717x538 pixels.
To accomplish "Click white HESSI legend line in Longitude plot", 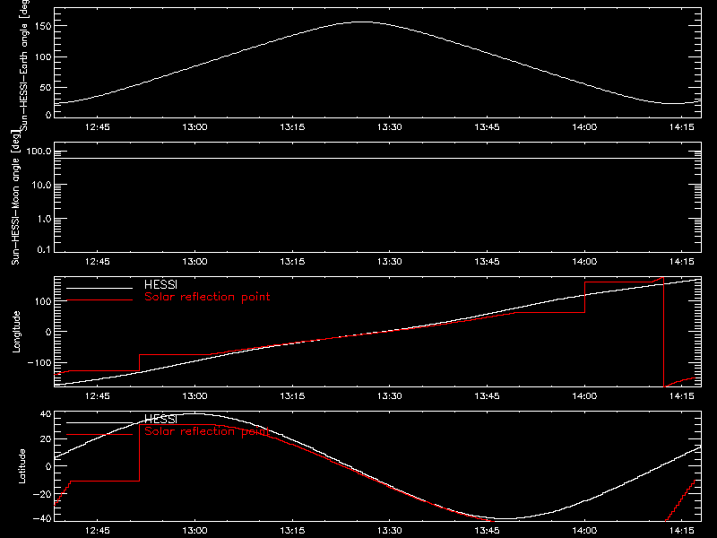I will [x=99, y=288].
